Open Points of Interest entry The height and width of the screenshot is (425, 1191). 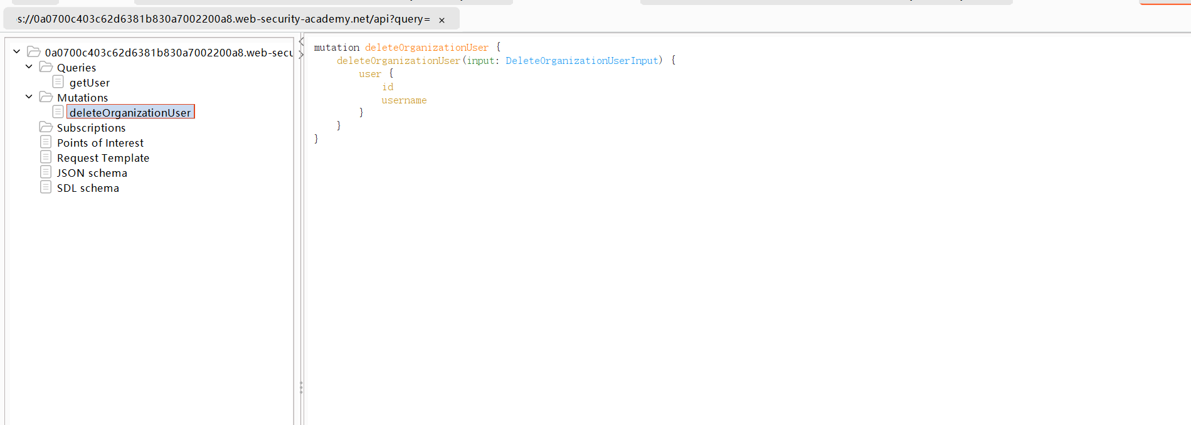click(x=100, y=143)
